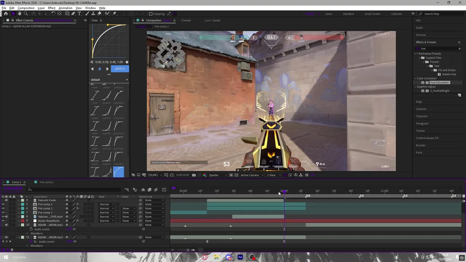
Task: Open blend mode dropdown for Audio Amplitude layer
Action: click(107, 221)
